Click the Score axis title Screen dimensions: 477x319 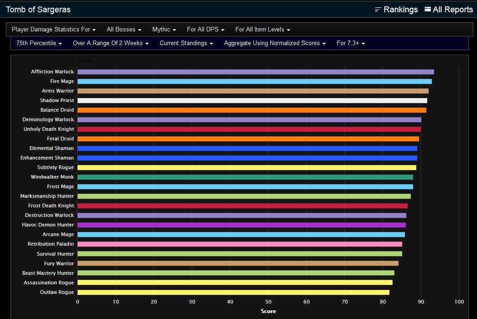[268, 311]
